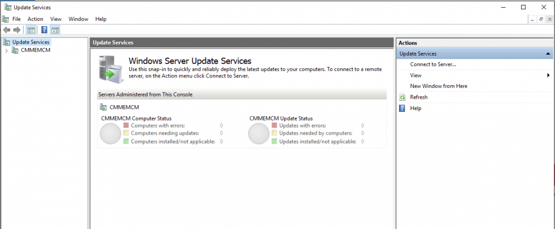This screenshot has height=229, width=555.
Task: Expand the CMMEMCM tree node
Action: click(7, 51)
